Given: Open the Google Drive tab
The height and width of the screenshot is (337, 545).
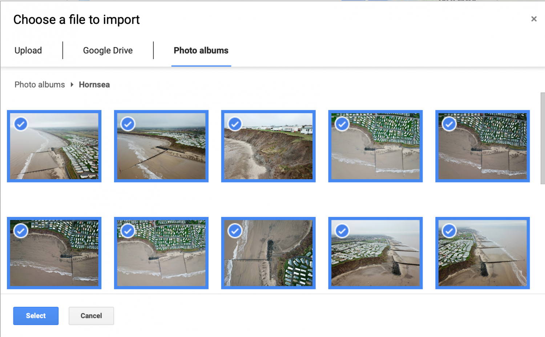Looking at the screenshot, I should (x=108, y=50).
